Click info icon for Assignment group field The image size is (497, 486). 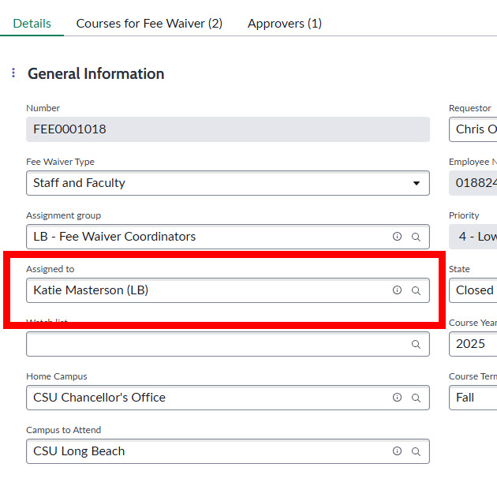coord(397,237)
